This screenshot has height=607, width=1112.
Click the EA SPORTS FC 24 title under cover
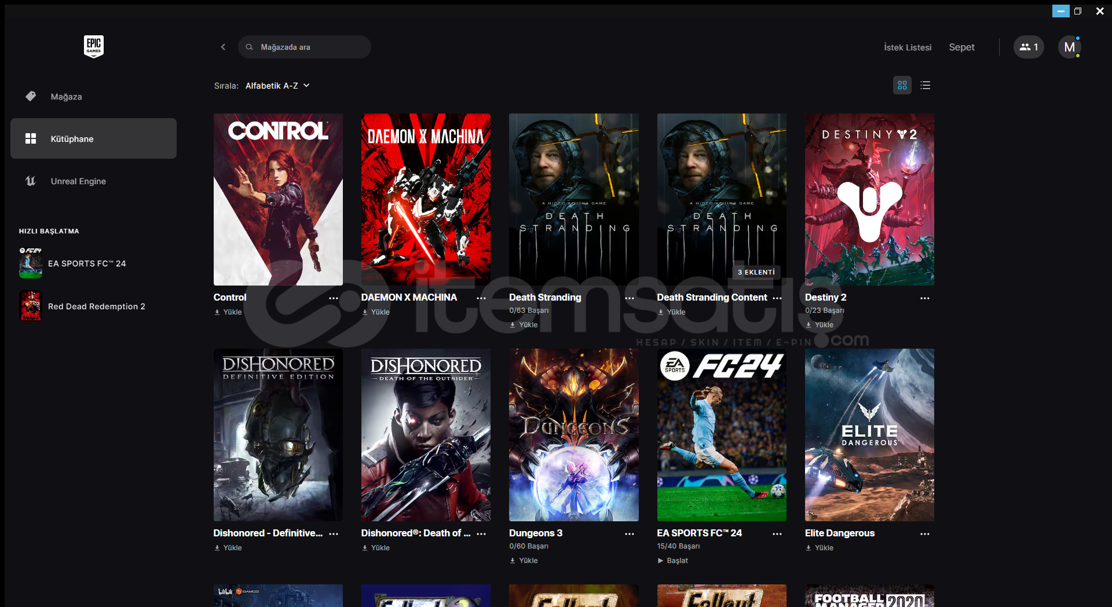[699, 533]
